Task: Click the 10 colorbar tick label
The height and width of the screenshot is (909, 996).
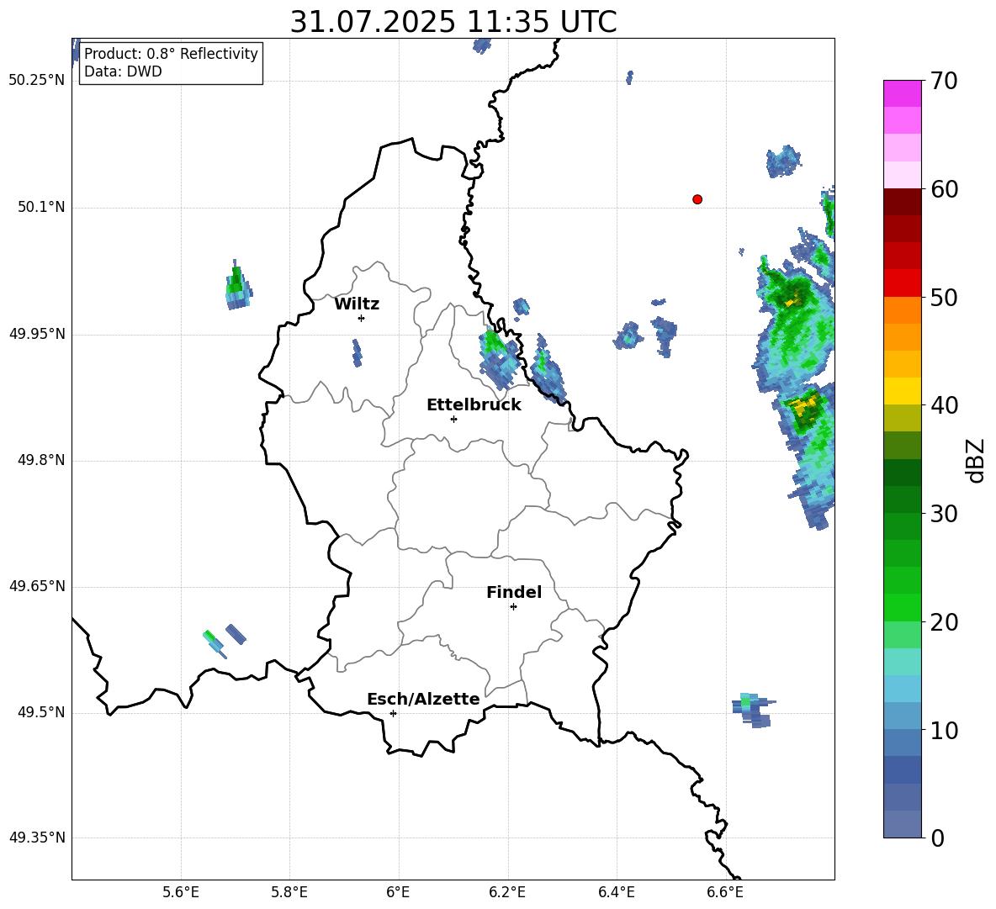Action: click(943, 730)
